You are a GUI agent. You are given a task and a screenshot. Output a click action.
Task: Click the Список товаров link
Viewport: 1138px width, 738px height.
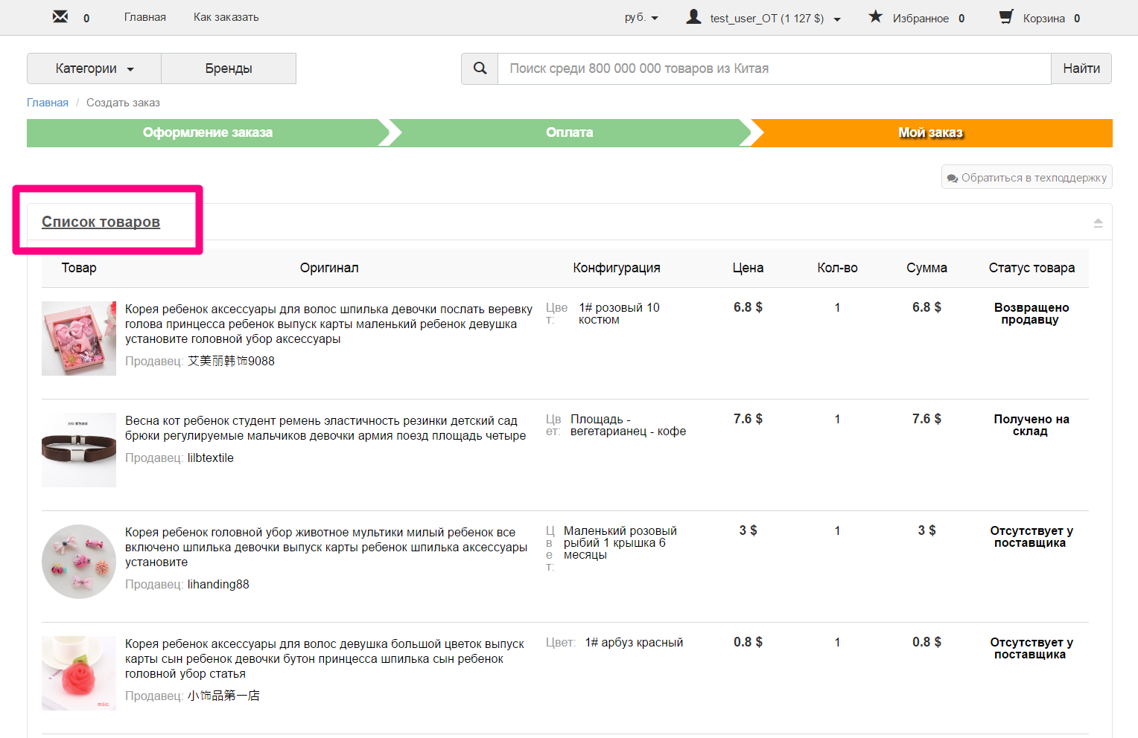(x=101, y=221)
